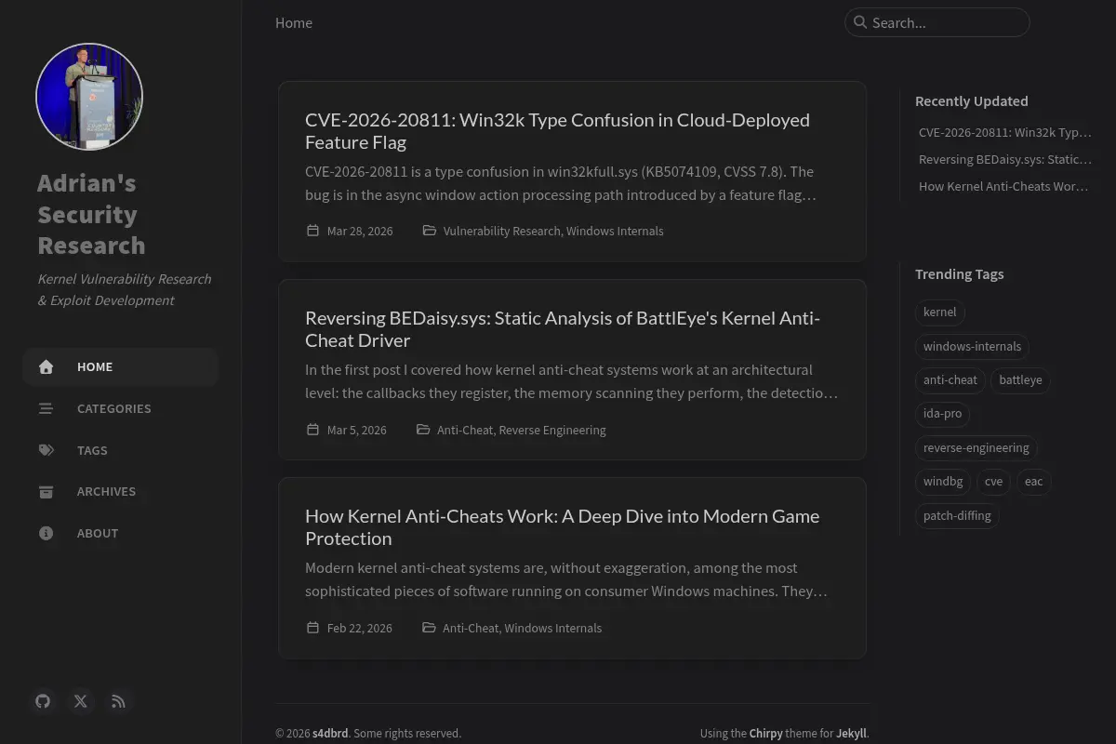Open the Reversing BEDaisy.sys post title
Viewport: 1116px width, 744px height.
pos(563,329)
